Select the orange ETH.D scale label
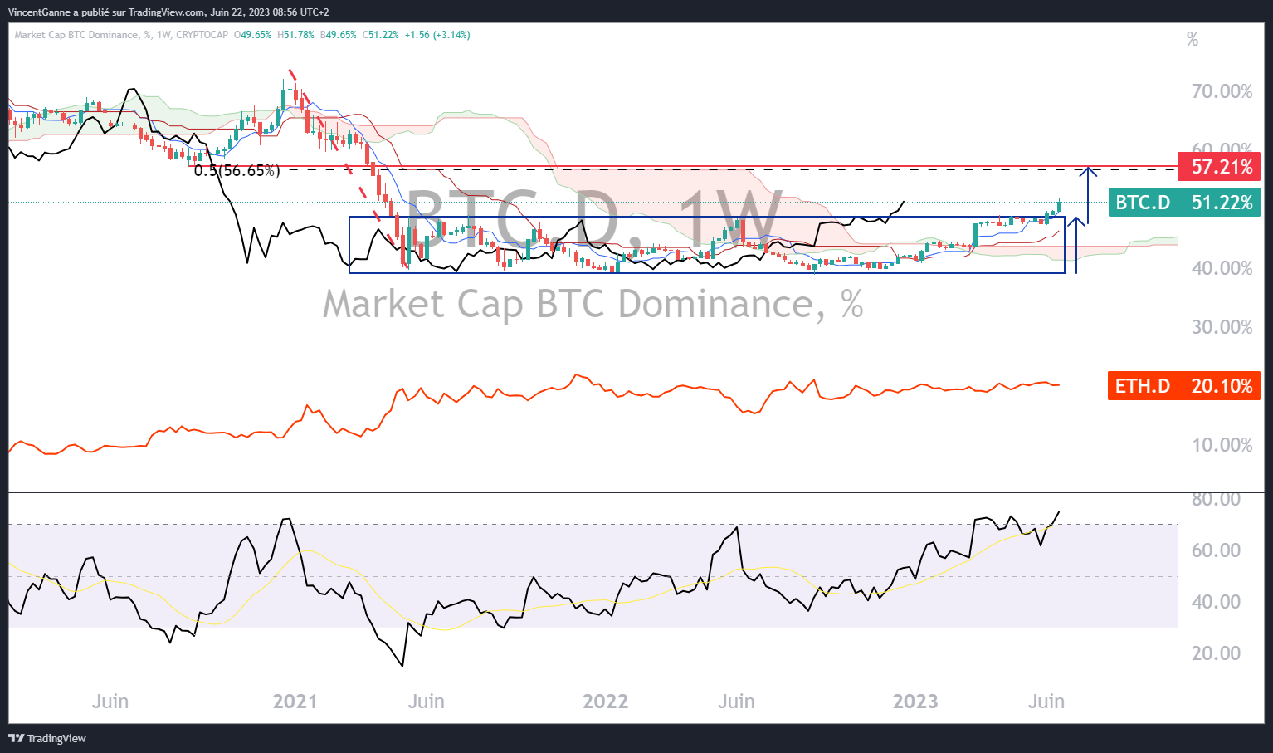1273x753 pixels. 1142,386
